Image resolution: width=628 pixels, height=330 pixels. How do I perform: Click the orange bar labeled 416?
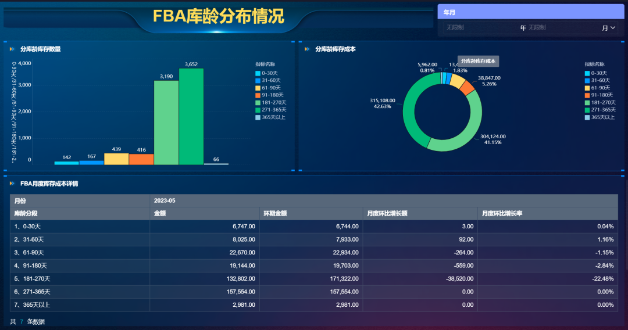click(x=141, y=159)
